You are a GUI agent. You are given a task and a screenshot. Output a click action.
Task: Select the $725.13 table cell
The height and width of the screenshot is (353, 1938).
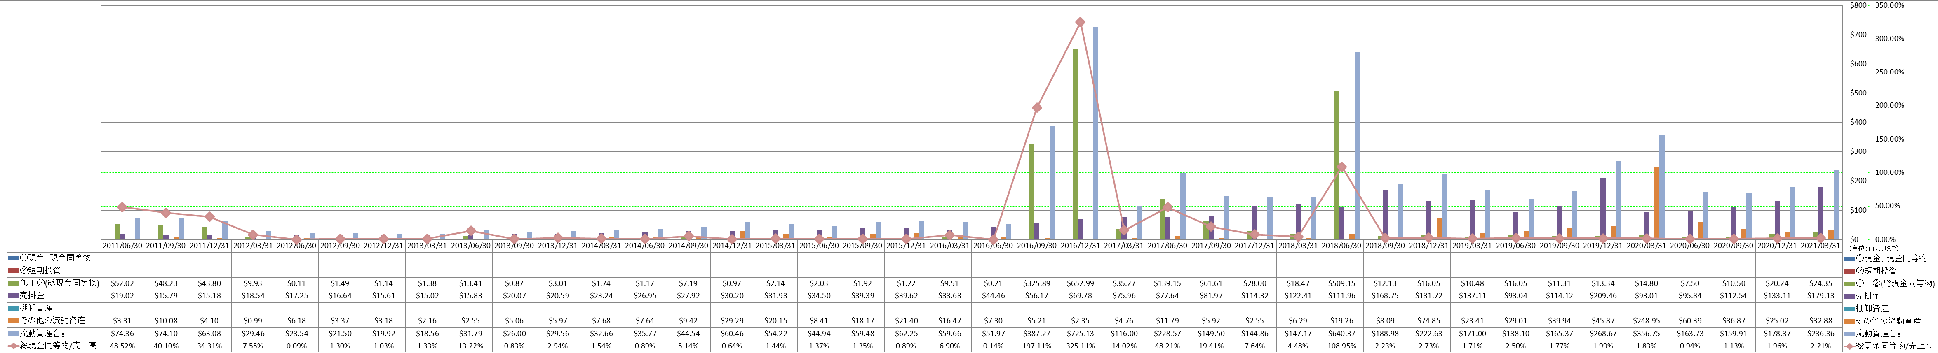(x=1080, y=333)
